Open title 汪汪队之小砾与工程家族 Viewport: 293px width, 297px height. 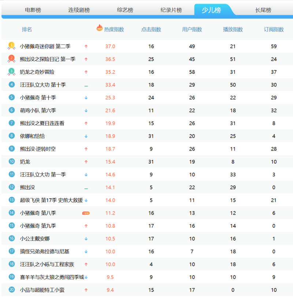[x=47, y=264]
